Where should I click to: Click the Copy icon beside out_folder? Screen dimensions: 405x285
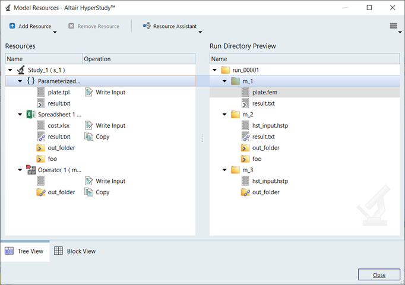(89, 192)
